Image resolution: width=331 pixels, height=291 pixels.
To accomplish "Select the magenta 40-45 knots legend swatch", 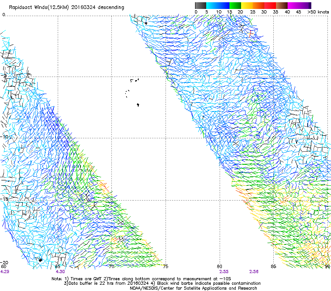I will pyautogui.click(x=293, y=5).
